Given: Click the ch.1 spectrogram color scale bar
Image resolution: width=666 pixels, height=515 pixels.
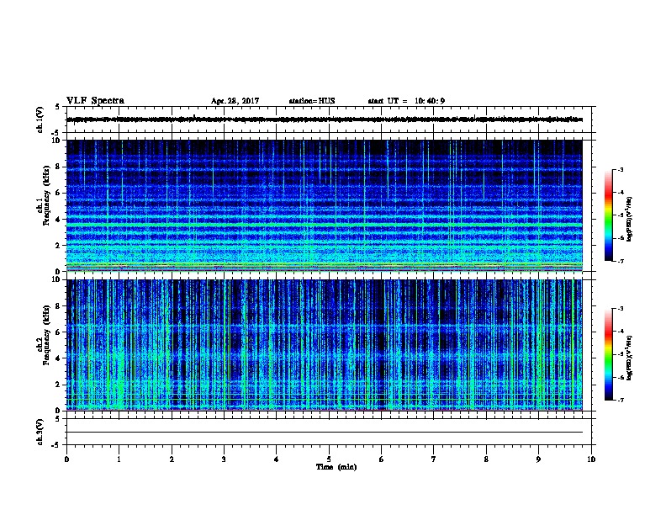Looking at the screenshot, I should 609,215.
